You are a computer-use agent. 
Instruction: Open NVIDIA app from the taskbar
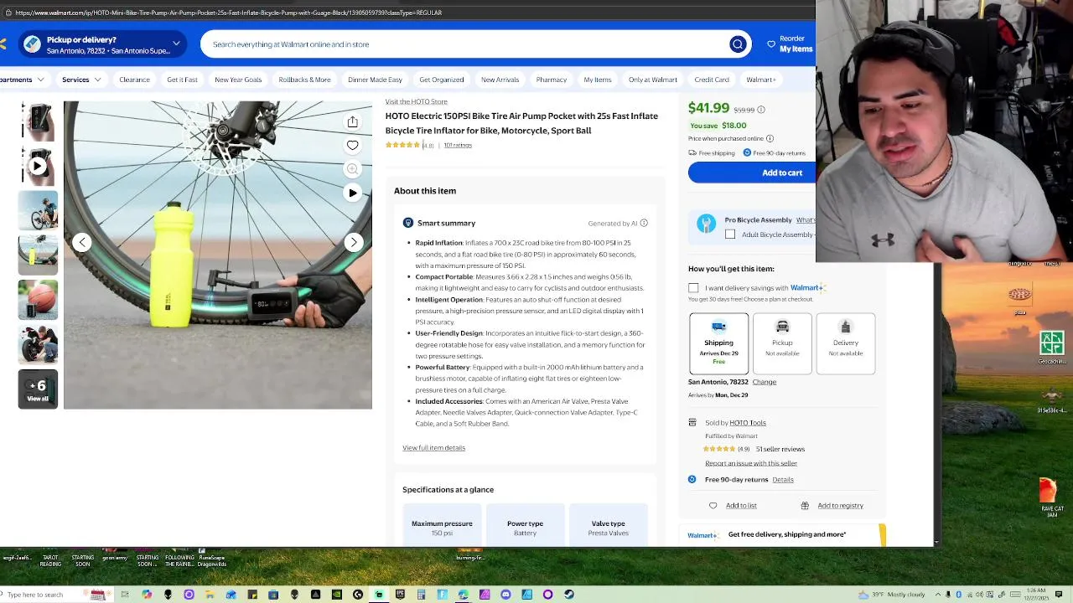[x=336, y=595]
